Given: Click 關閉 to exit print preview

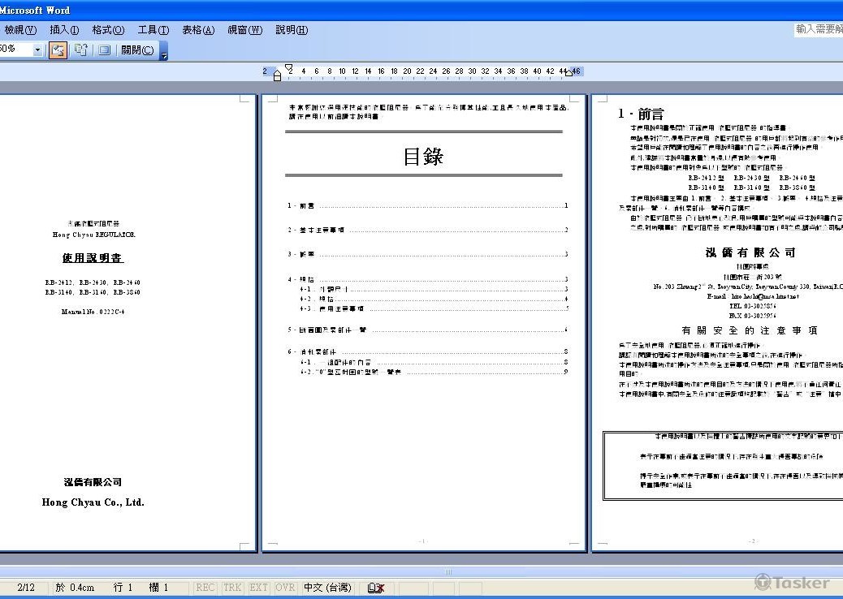Looking at the screenshot, I should tap(136, 50).
